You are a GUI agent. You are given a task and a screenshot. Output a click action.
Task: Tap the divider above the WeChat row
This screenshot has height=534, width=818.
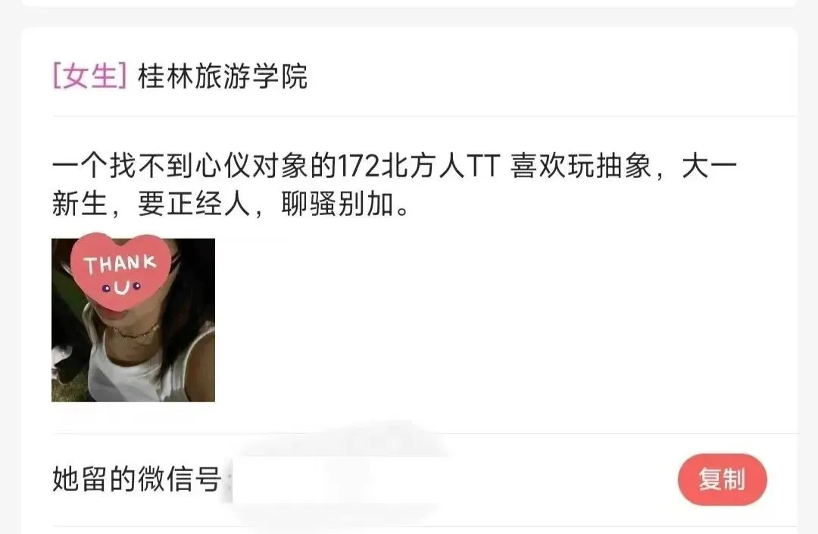[425, 433]
